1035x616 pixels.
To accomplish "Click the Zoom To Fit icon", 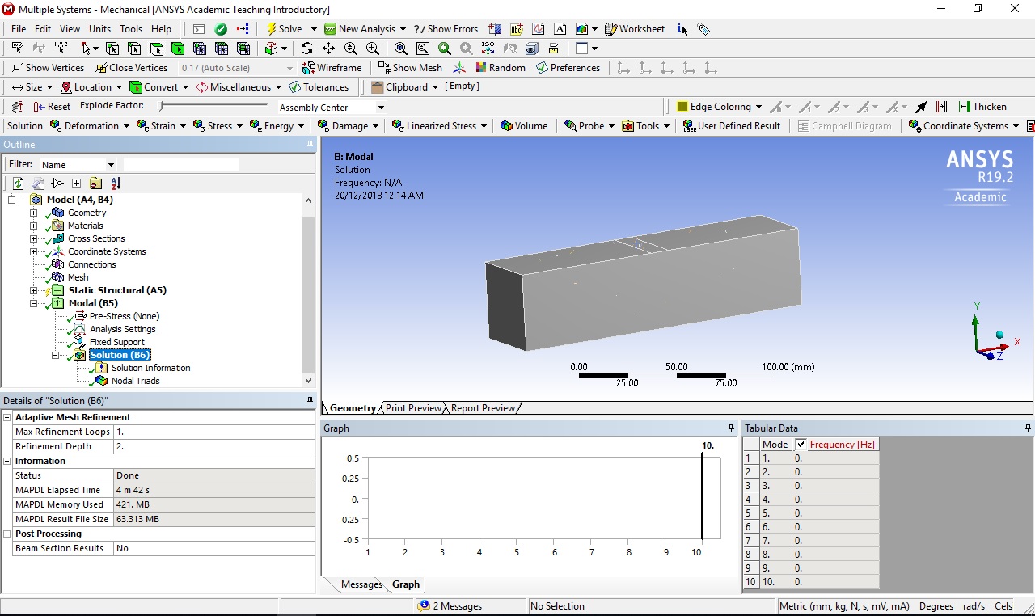I will 400,49.
